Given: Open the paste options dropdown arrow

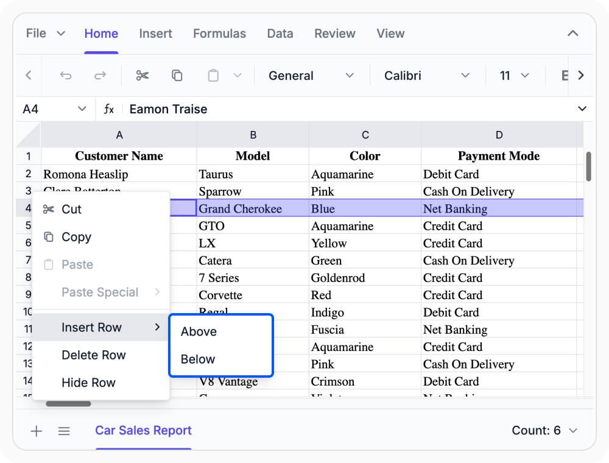Looking at the screenshot, I should 238,76.
